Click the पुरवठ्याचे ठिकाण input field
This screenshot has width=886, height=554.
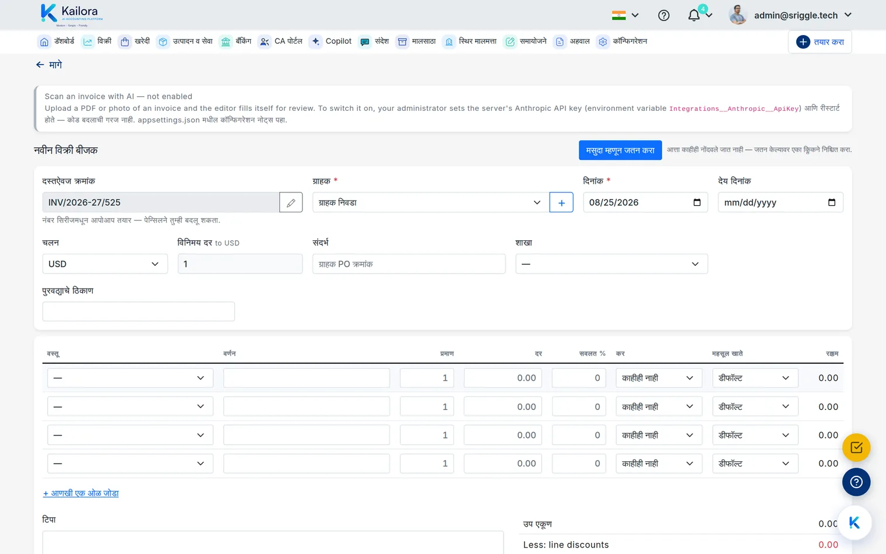click(139, 311)
